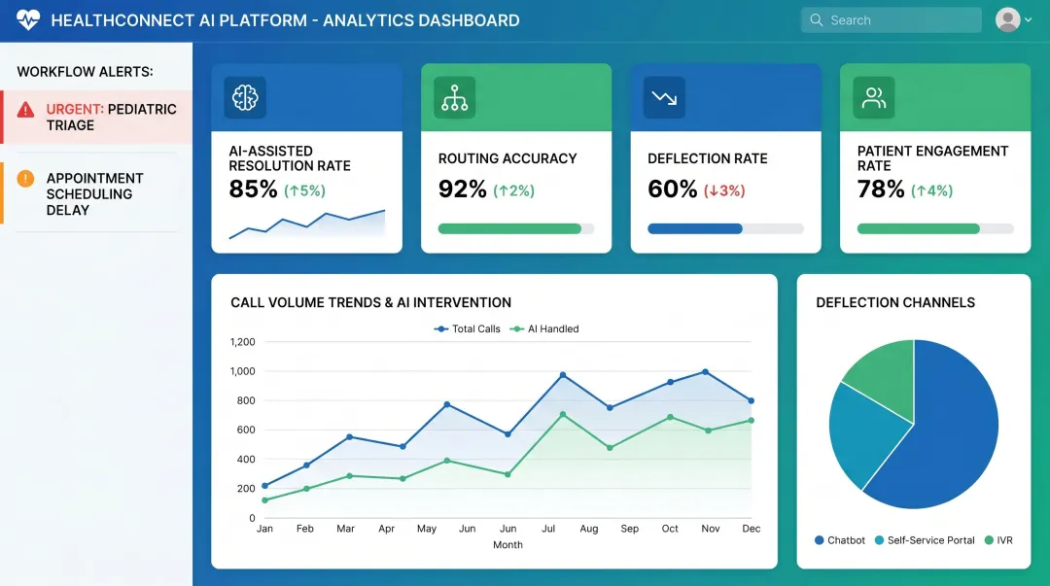Click the Aug x-axis label
This screenshot has height=586, width=1050.
click(588, 529)
